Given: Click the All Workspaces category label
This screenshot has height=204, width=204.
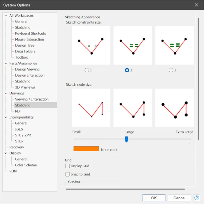Looking at the screenshot, I should click(x=22, y=15).
